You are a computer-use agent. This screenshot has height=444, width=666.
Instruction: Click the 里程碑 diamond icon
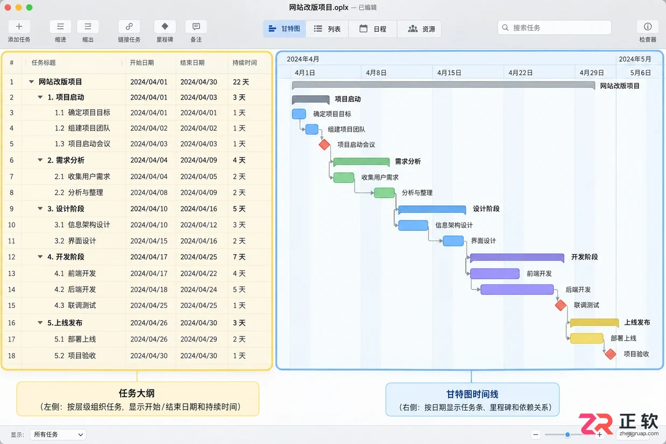pyautogui.click(x=165, y=26)
